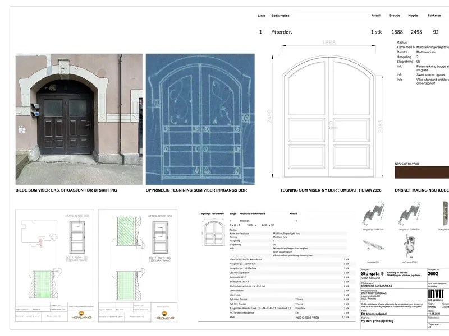The image size is (449, 336).
Task: Click the 'Storgata 9' project title
Action: pyautogui.click(x=372, y=274)
